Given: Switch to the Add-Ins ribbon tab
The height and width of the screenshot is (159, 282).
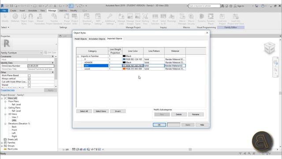Looking at the screenshot, I should click(63, 11).
